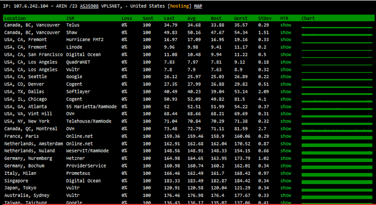Click the Hetzner ISP cell
376x205 pixels.
(x=75, y=158)
